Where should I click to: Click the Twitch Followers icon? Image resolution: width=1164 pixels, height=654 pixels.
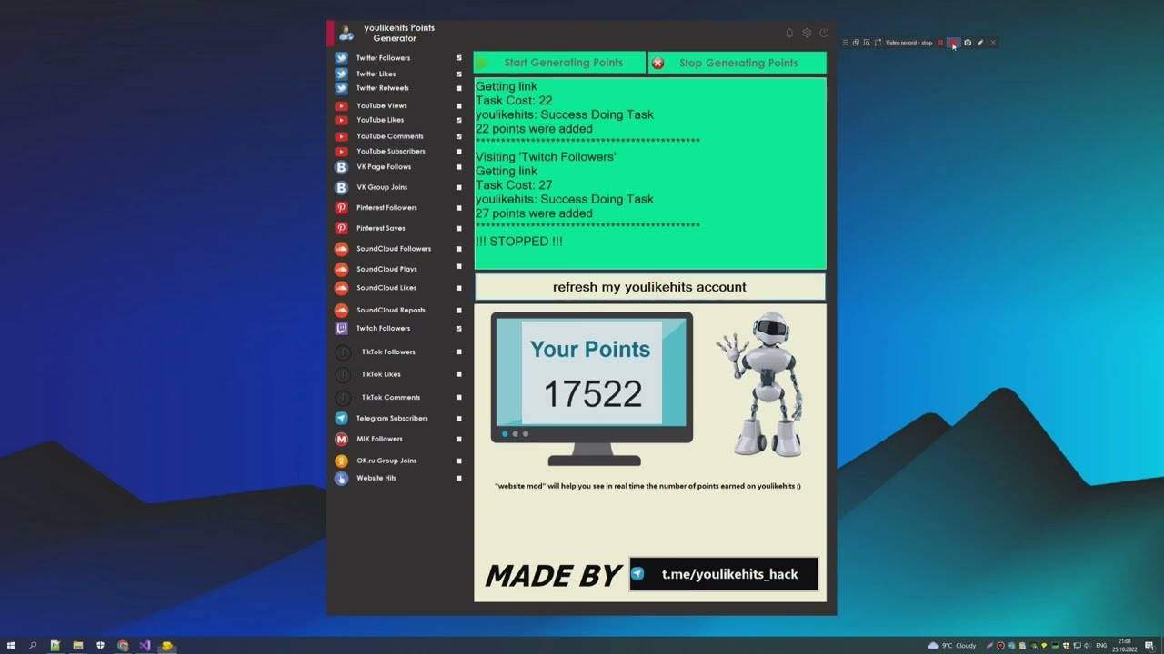click(x=341, y=329)
